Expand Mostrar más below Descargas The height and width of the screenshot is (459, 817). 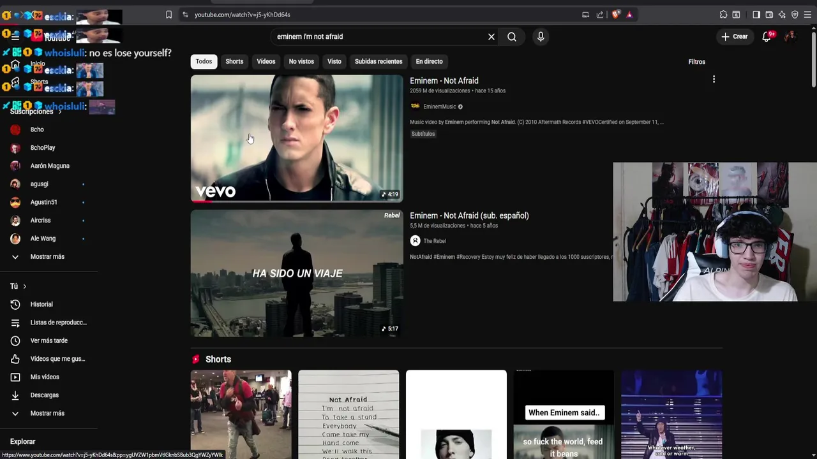[49, 414]
